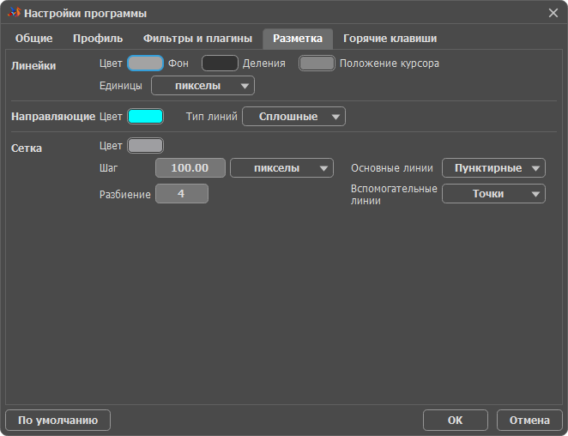Pick the ruler Фон color swatch
The image size is (568, 436).
145,64
